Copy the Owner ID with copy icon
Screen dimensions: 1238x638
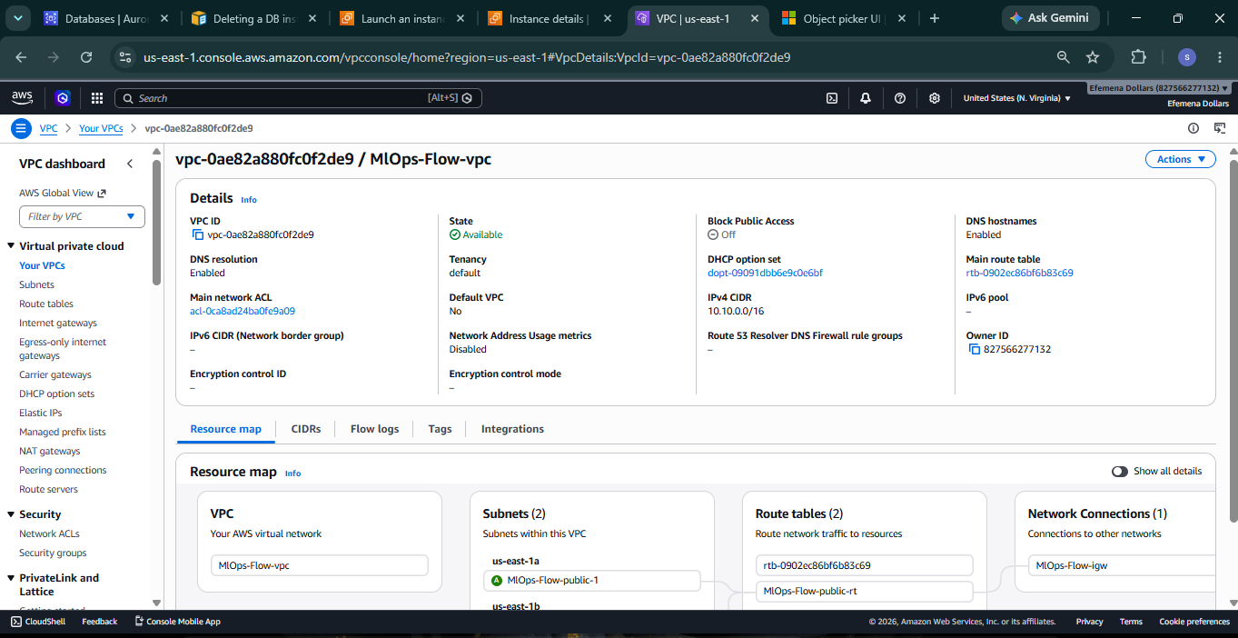(x=974, y=349)
